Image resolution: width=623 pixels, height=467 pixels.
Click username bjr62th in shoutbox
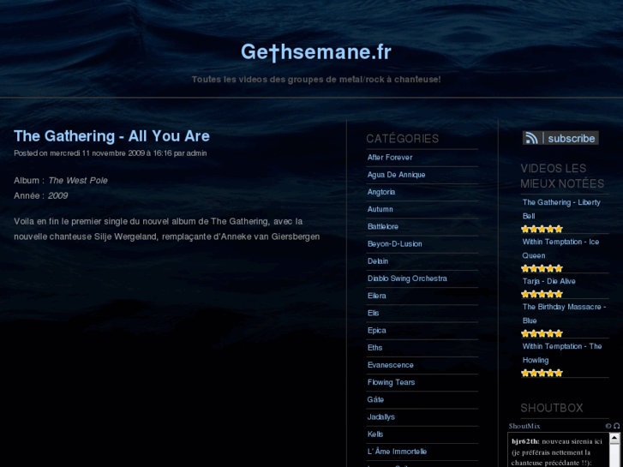[525, 441]
